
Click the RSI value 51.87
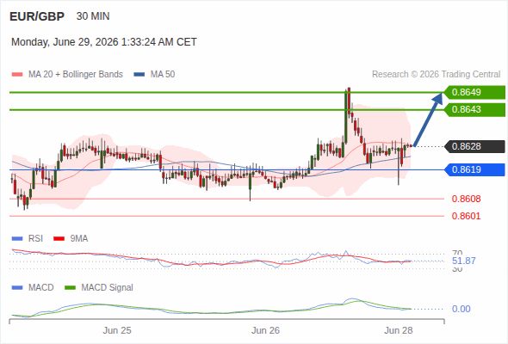(x=463, y=261)
